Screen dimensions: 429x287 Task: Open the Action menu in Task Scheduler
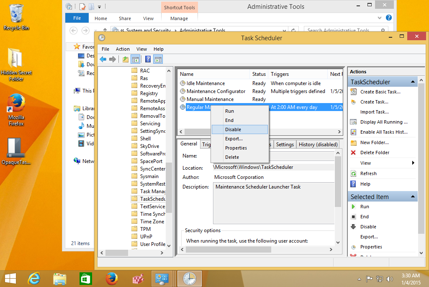123,49
